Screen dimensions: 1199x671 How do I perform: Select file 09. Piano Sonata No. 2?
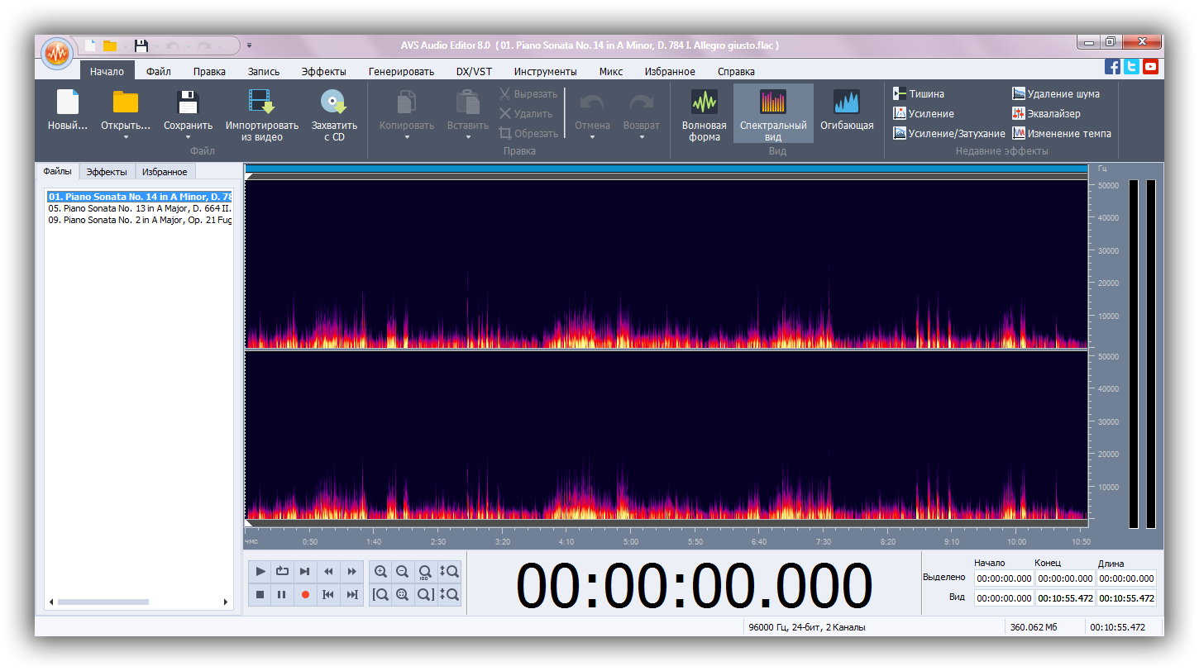[x=140, y=221]
